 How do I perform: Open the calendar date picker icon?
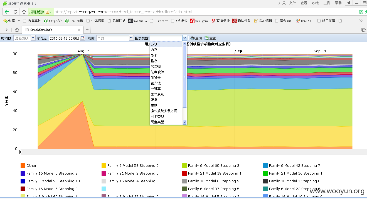82,38
